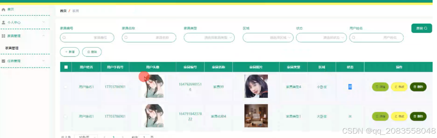
Task: Click the 家具管理 grid icon
Action: pyautogui.click(x=4, y=36)
